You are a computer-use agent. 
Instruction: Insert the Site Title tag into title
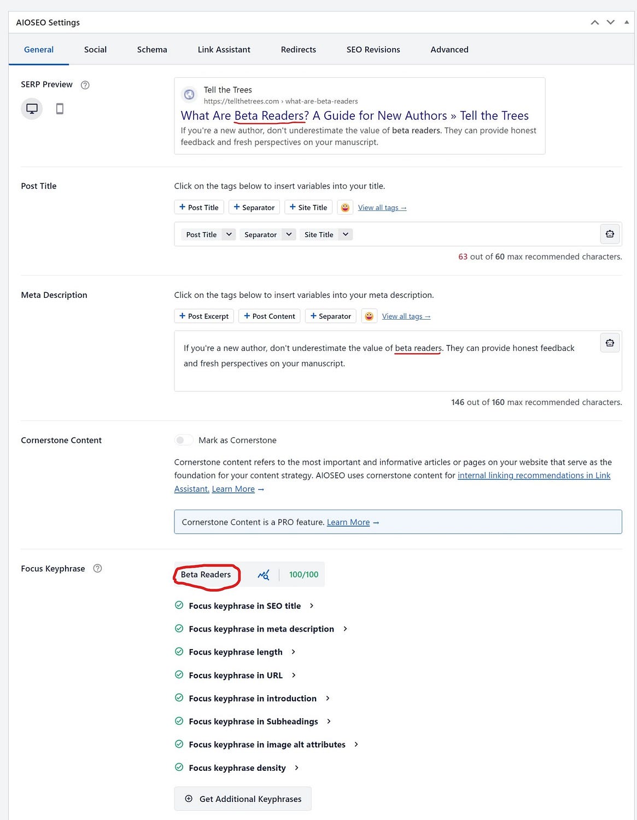308,207
